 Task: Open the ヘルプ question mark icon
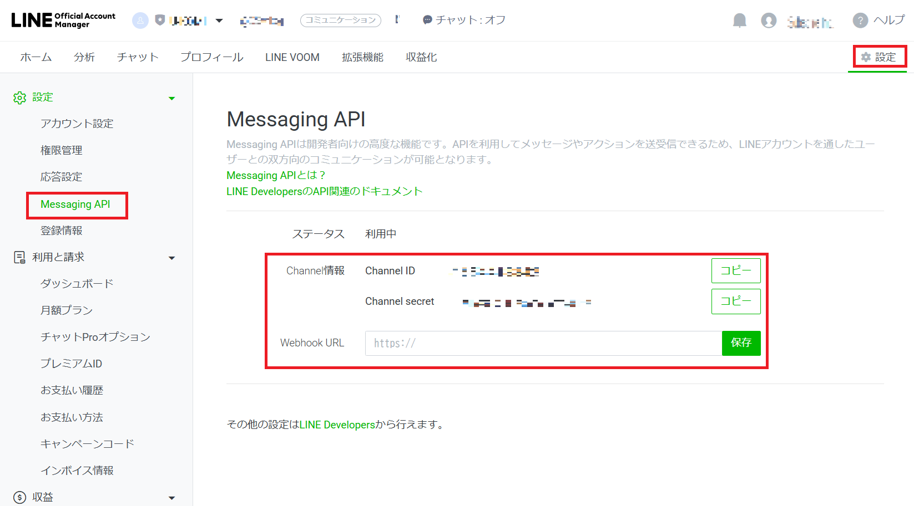click(x=860, y=21)
